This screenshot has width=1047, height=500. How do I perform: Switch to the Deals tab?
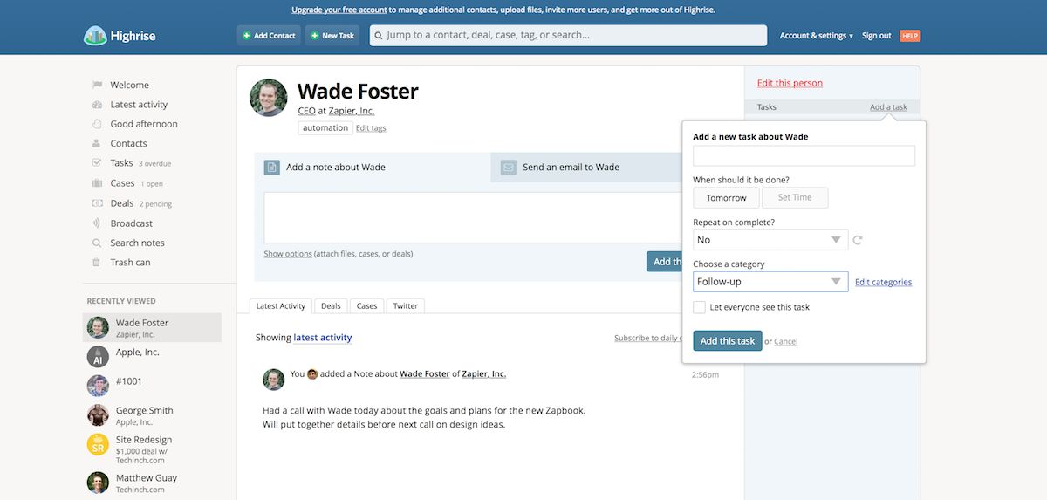[331, 306]
